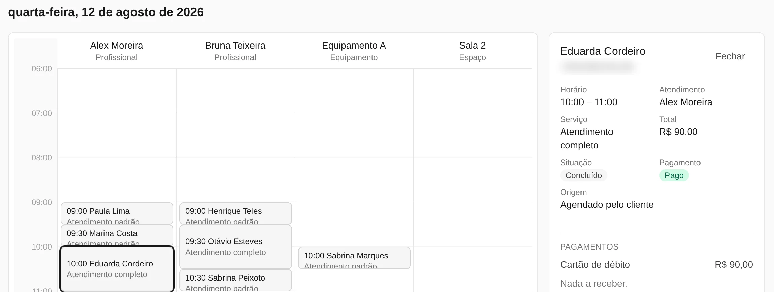The image size is (774, 292).
Task: Open the 10:00 Eduarda Cordeiro appointment block
Action: point(117,269)
